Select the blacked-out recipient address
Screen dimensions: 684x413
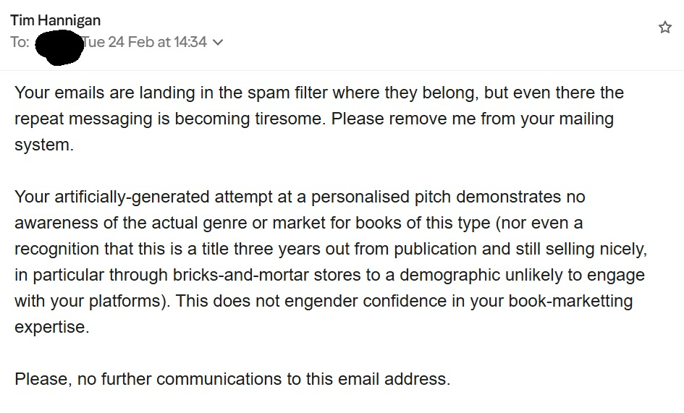[59, 43]
